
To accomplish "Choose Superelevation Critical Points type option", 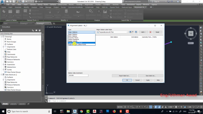I will click(x=82, y=44).
